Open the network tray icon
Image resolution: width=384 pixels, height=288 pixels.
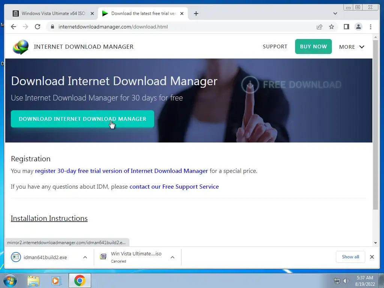point(337,281)
